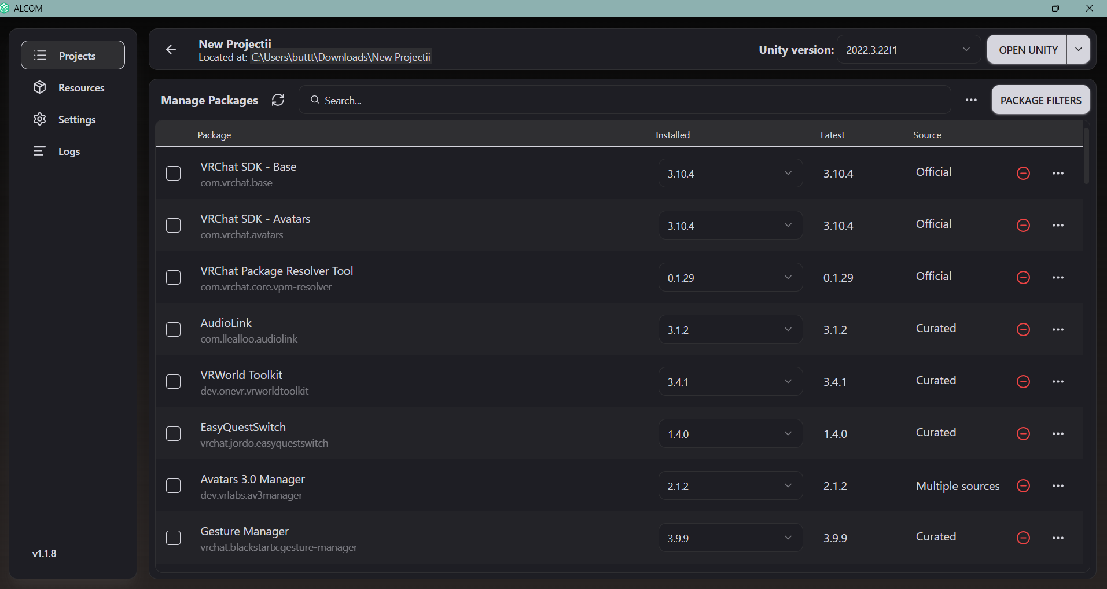The width and height of the screenshot is (1107, 589).
Task: Open more options for VRWorld Toolkit row
Action: point(1058,381)
